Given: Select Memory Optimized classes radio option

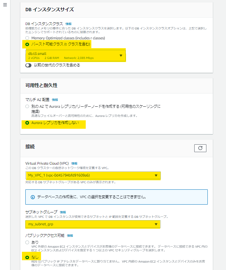Looking at the screenshot, I should tap(27, 38).
